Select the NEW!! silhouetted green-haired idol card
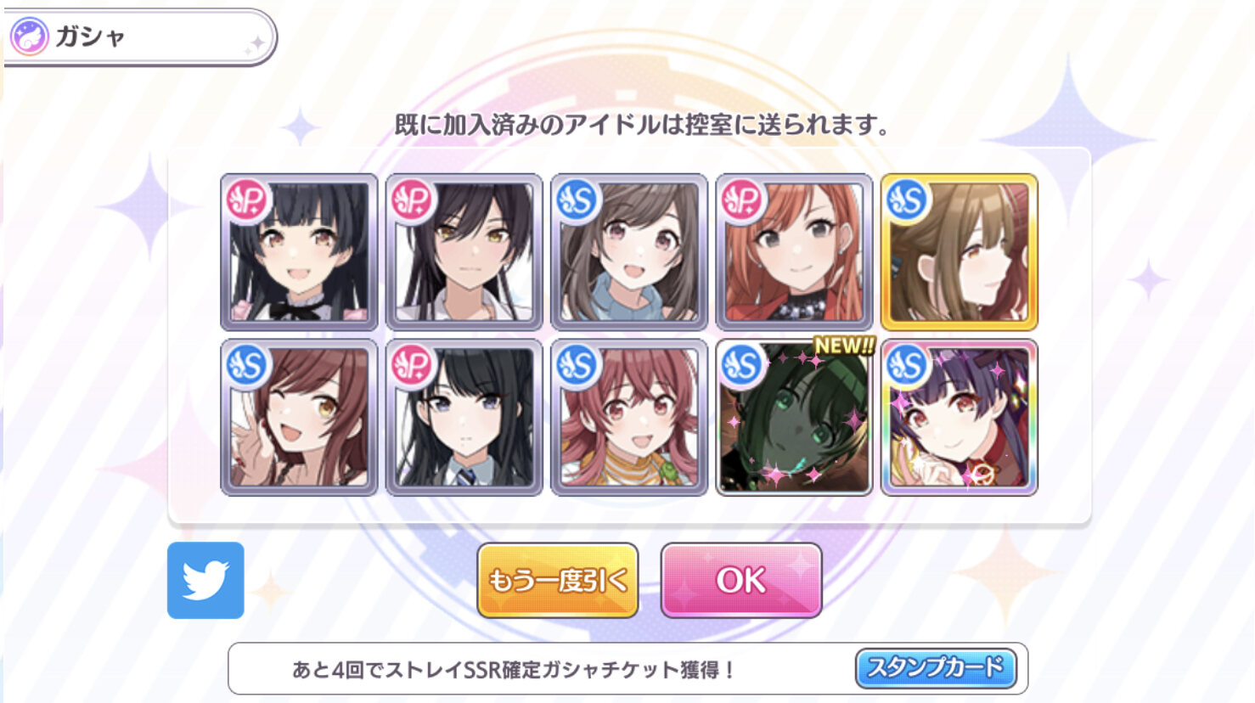This screenshot has width=1255, height=703. [794, 418]
